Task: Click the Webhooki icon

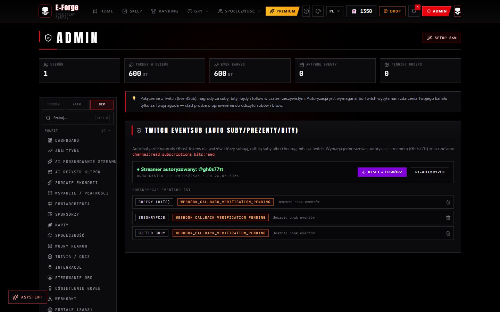Action: click(50, 299)
